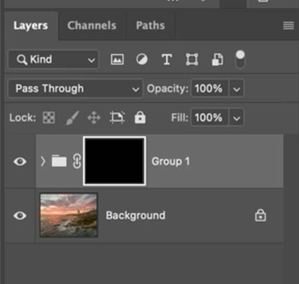Lock position move icon
This screenshot has height=284, width=299.
(x=94, y=118)
